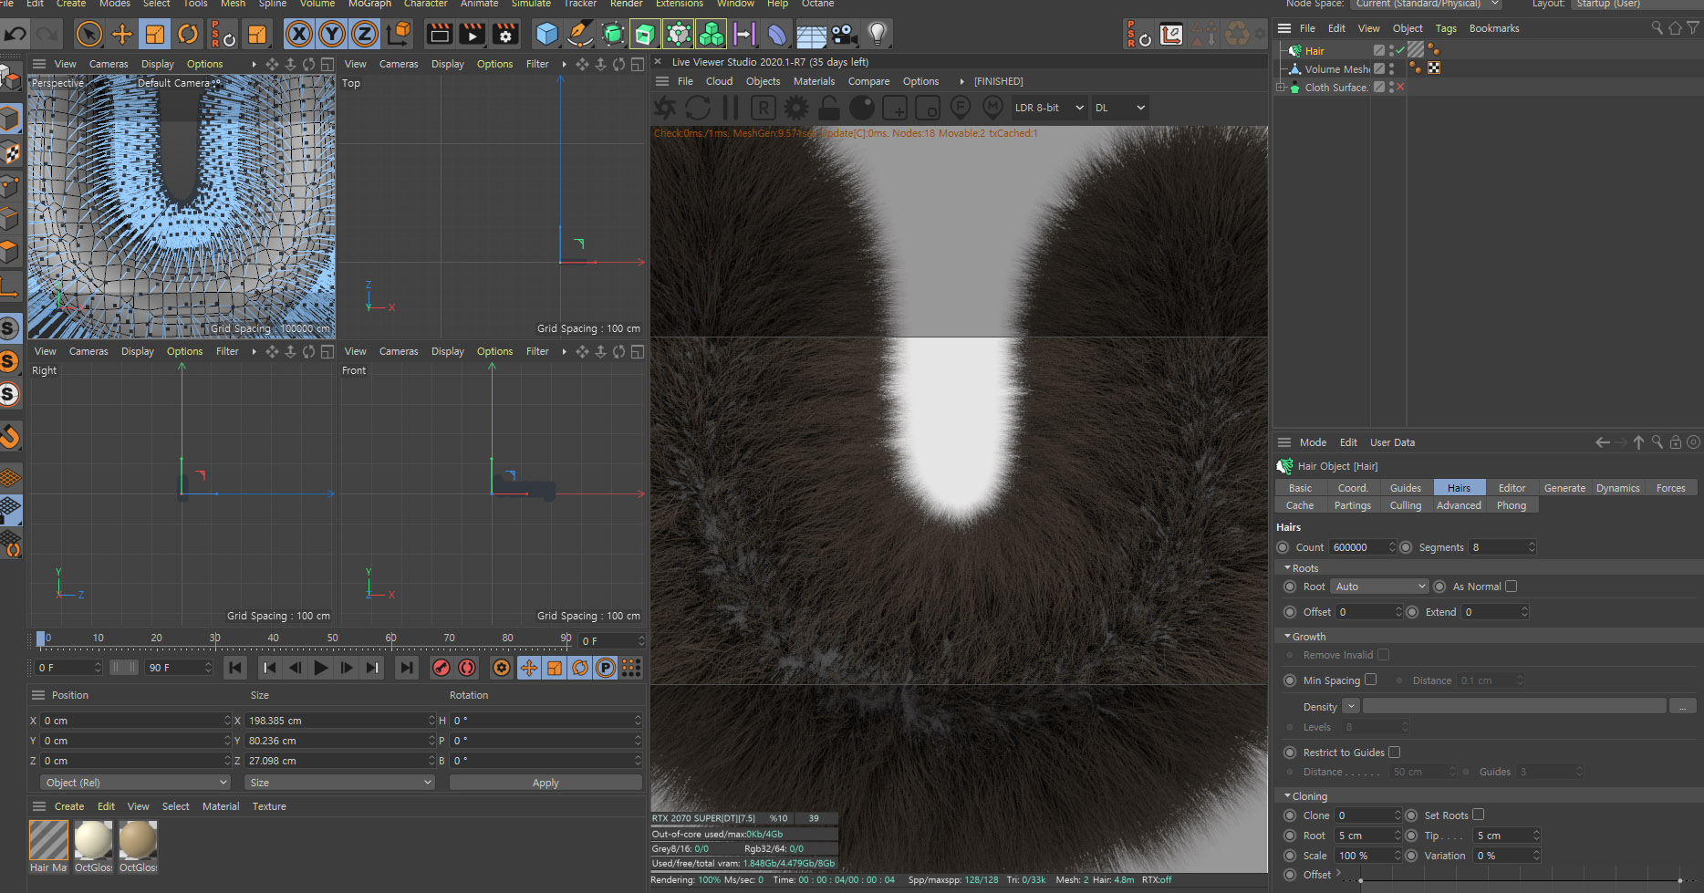Toggle Cloth Surface enable red cross
This screenshot has height=893, width=1704.
coord(1400,88)
